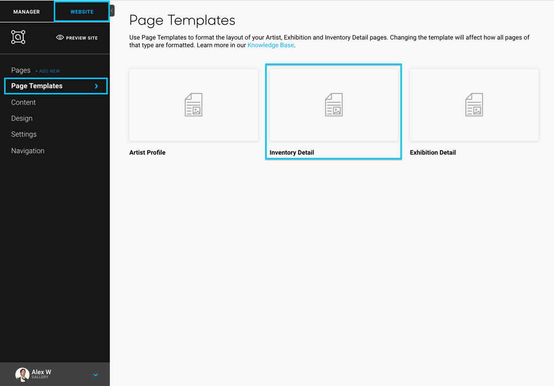Click the Exhibition Detail document icon

pos(474,105)
